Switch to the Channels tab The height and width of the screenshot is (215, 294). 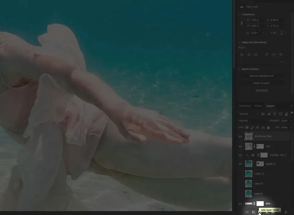[244, 106]
